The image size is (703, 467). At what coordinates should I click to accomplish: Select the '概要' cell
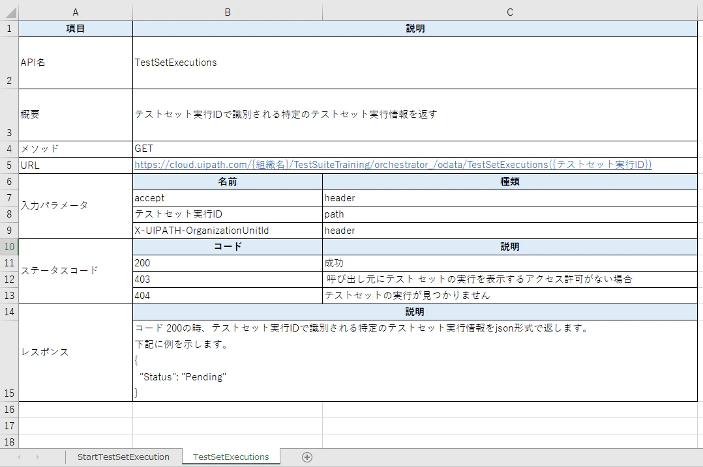76,115
